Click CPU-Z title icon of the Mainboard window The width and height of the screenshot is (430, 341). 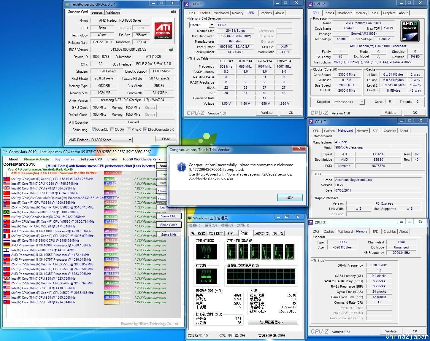tap(311, 122)
